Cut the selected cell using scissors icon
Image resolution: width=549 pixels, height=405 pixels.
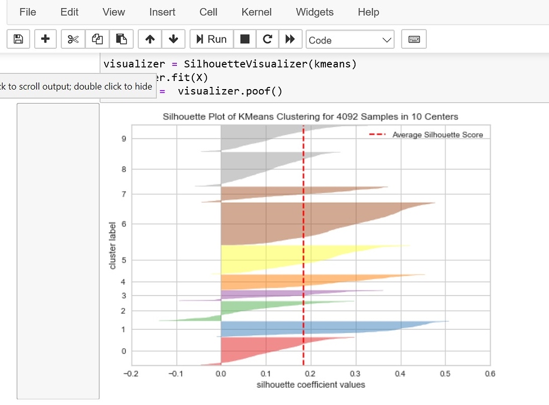click(x=72, y=39)
